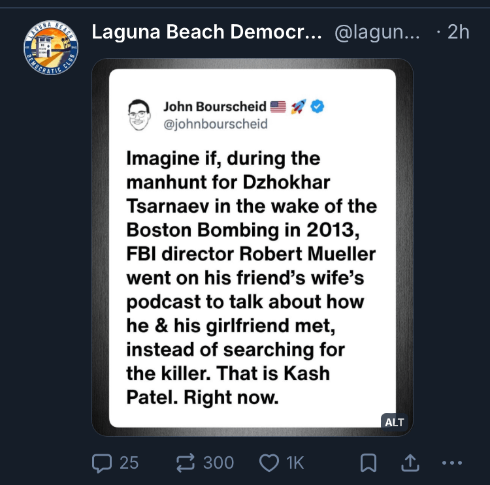Viewport: 490px width, 485px height.
Task: Click the American flag emoji icon
Action: (x=278, y=106)
